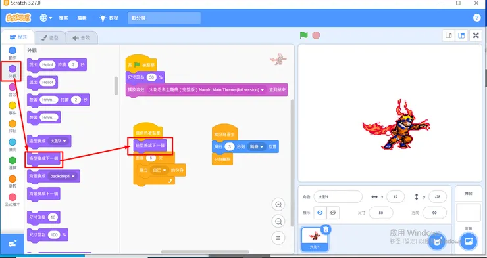Screen dimensions: 487x258
Task: Switch to the 造型 (Costumes) tab
Action: (50, 38)
